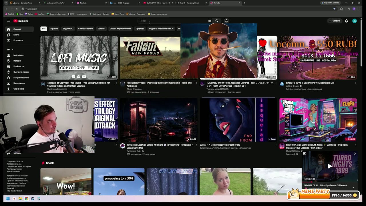Close the miniplayer

(x=355, y=154)
